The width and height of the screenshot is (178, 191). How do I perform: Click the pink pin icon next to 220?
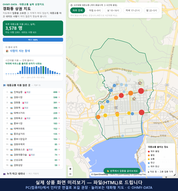[x=59, y=113]
